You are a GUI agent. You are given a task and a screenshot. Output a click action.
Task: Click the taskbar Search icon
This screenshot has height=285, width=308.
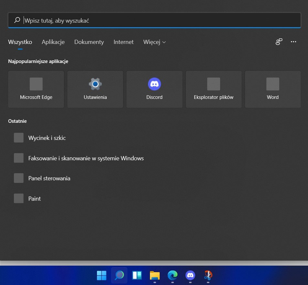coord(119,275)
